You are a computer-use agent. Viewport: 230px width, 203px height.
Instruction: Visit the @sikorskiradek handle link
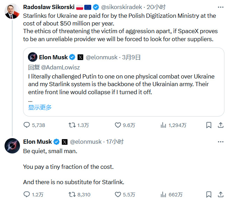[122, 7]
